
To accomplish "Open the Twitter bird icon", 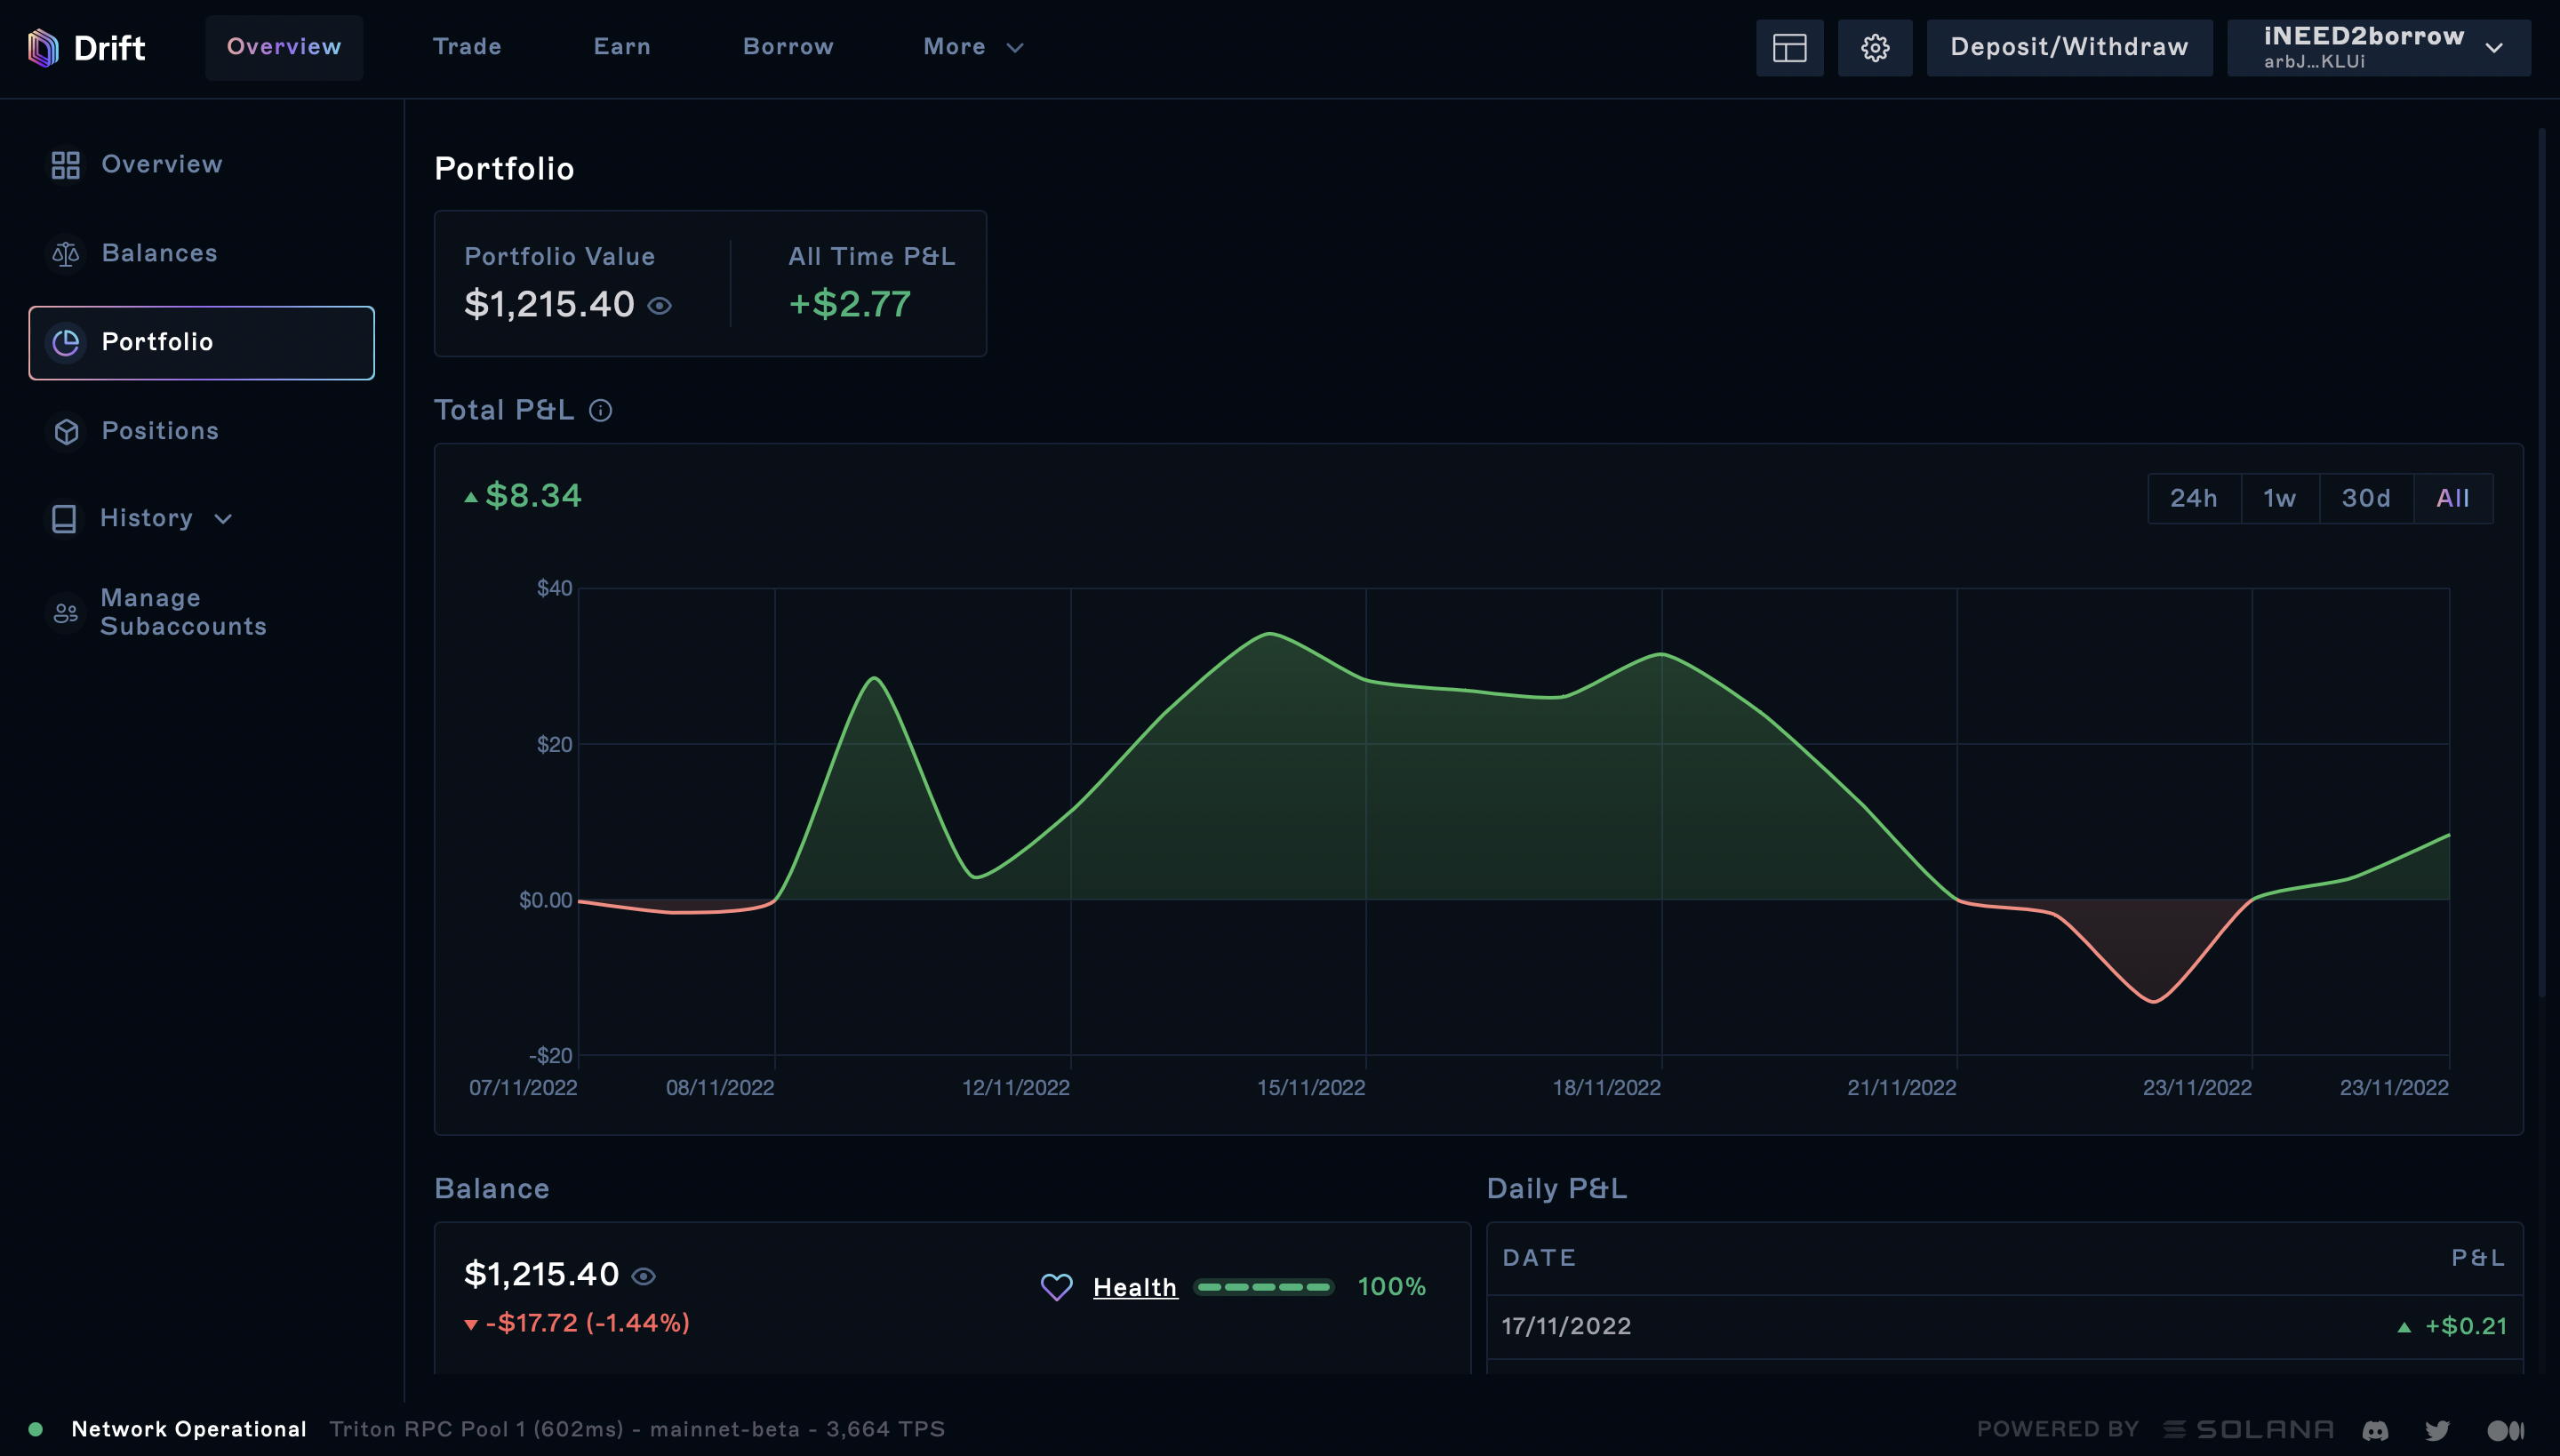I will point(2437,1430).
